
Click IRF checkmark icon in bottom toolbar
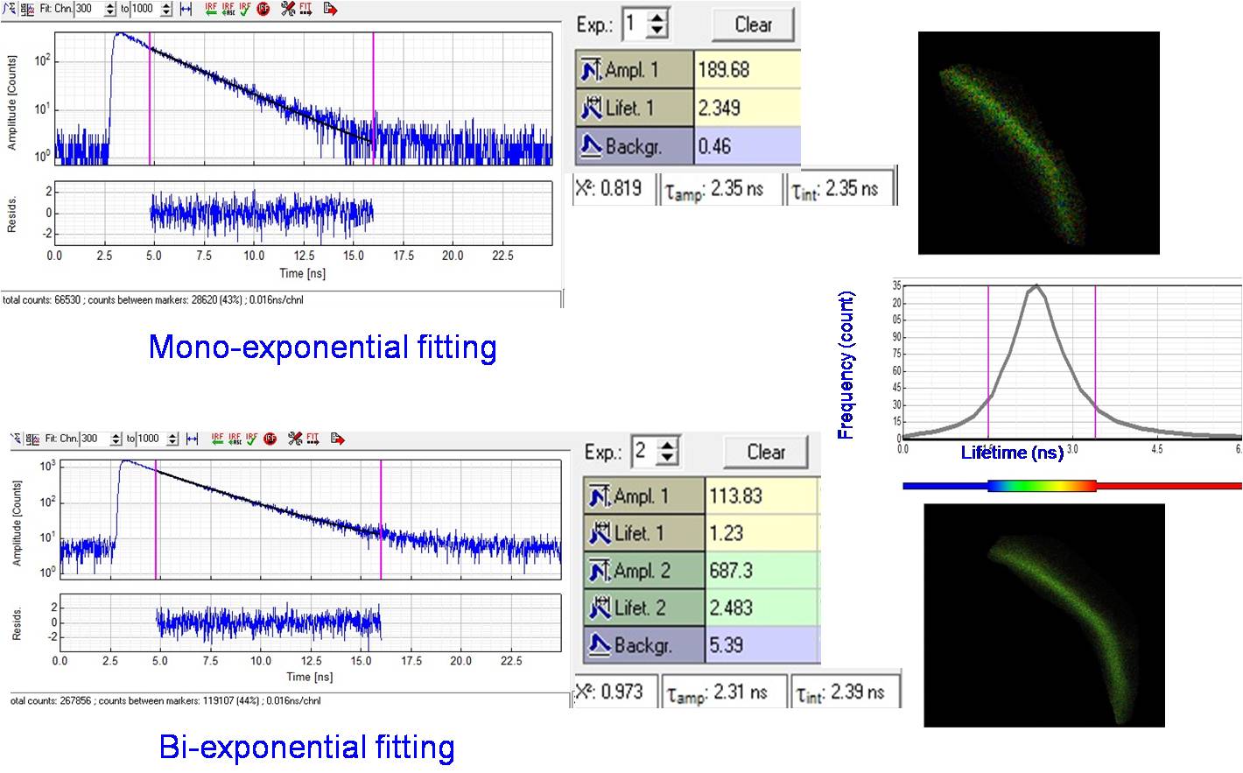click(x=251, y=439)
